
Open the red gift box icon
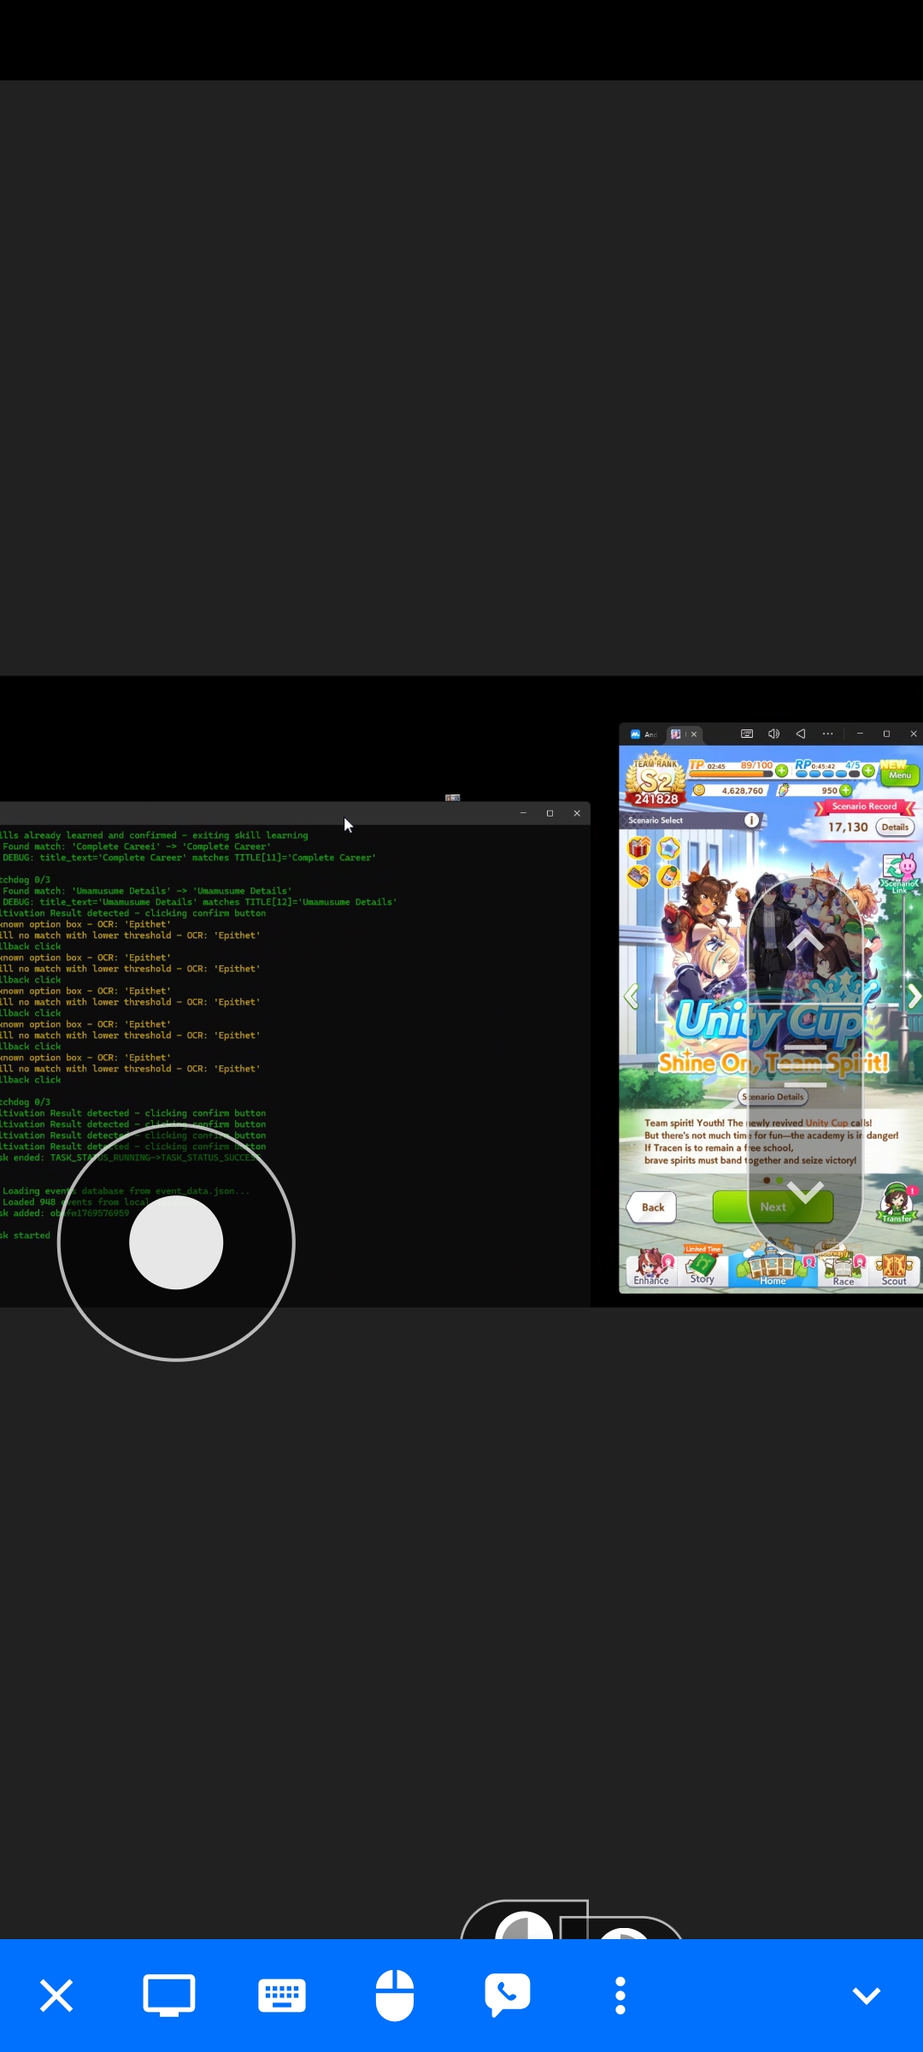[x=639, y=847]
